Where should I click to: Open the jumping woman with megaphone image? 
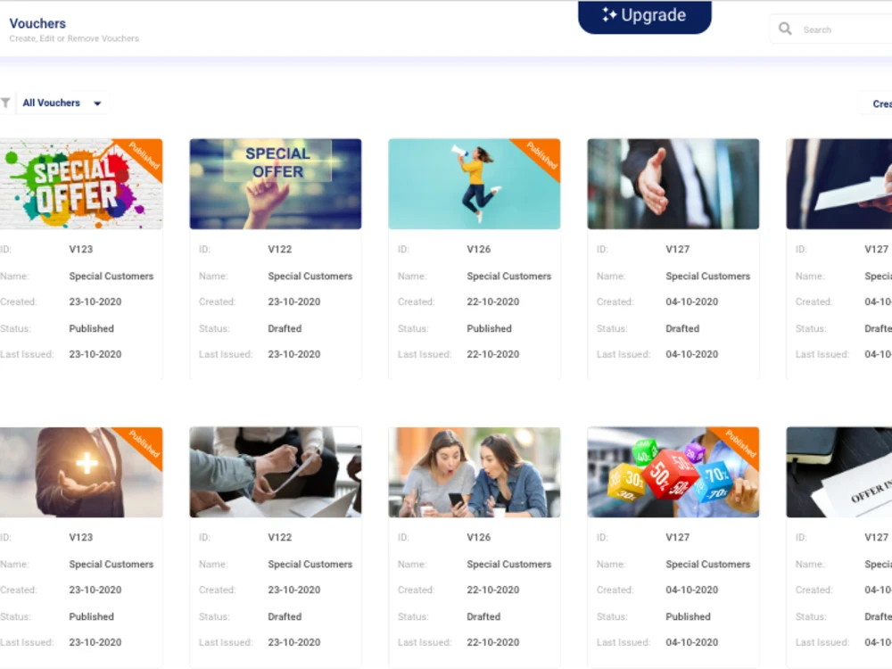coord(475,184)
